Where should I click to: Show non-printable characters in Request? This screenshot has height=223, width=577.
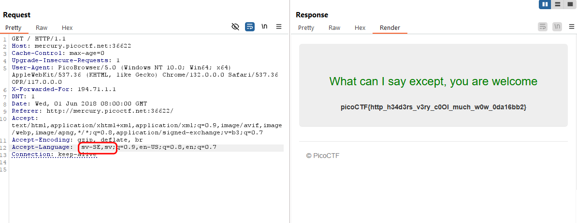coord(264,27)
